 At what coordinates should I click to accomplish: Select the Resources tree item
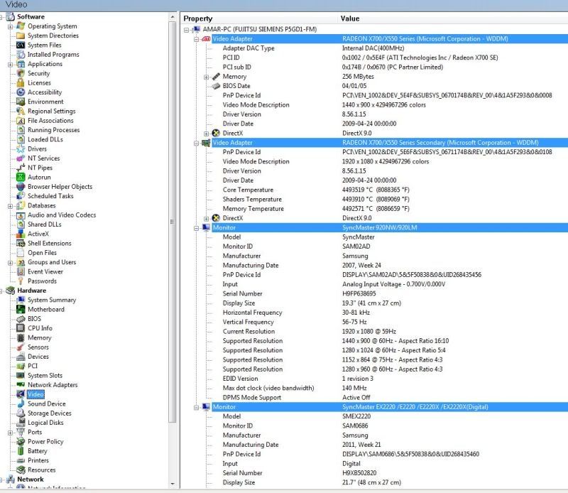click(x=42, y=470)
